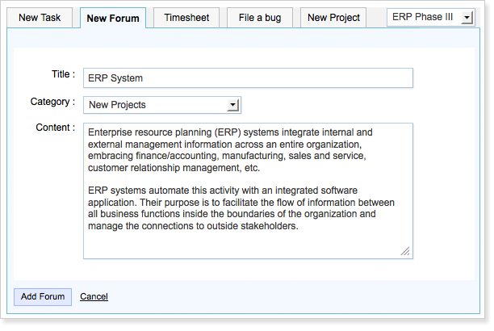Open the New Task tab
The image size is (494, 331).
(x=40, y=17)
